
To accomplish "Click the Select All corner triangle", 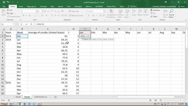I will pos(3,29).
